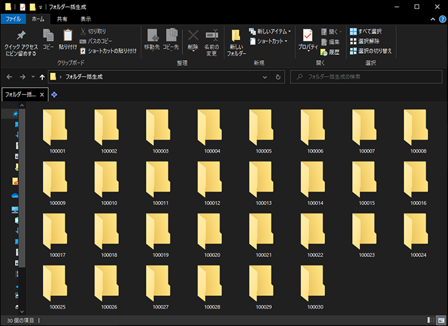Expand the 新しいアイテム dropdown
This screenshot has width=448, height=326.
(x=273, y=31)
